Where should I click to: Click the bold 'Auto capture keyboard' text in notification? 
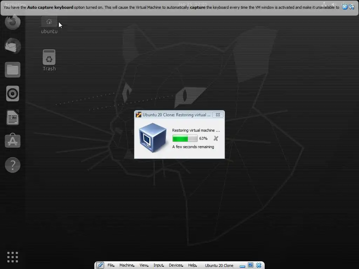point(50,7)
